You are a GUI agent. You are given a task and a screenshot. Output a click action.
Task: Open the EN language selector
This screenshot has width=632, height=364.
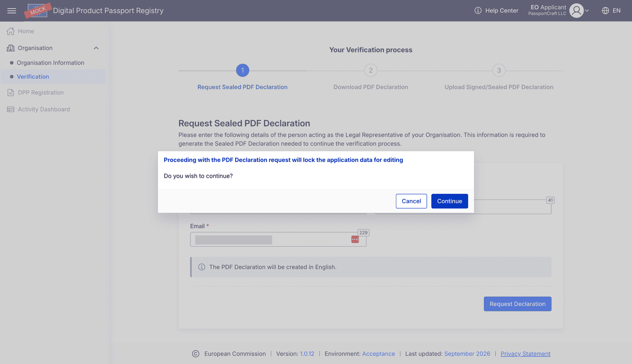pyautogui.click(x=611, y=11)
